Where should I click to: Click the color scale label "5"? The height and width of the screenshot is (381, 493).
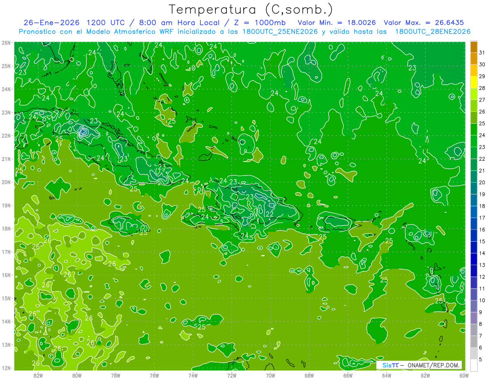(x=481, y=359)
